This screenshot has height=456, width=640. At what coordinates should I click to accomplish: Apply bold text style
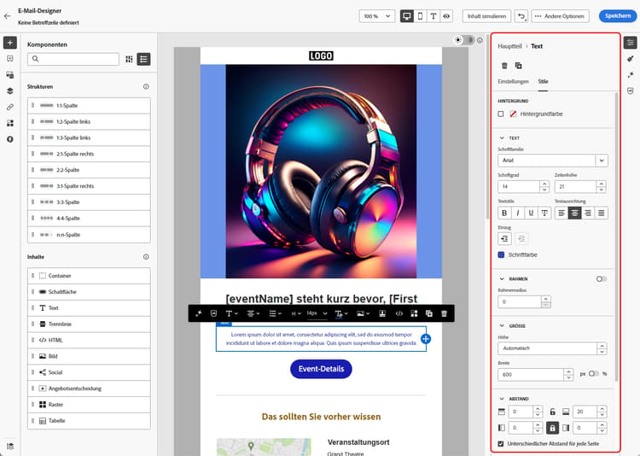(x=504, y=213)
